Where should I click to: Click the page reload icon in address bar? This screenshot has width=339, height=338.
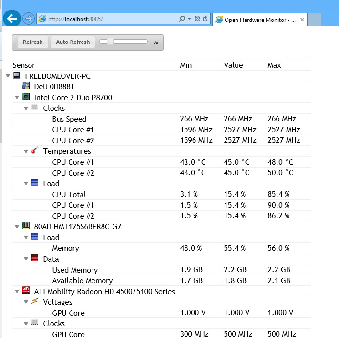point(205,19)
